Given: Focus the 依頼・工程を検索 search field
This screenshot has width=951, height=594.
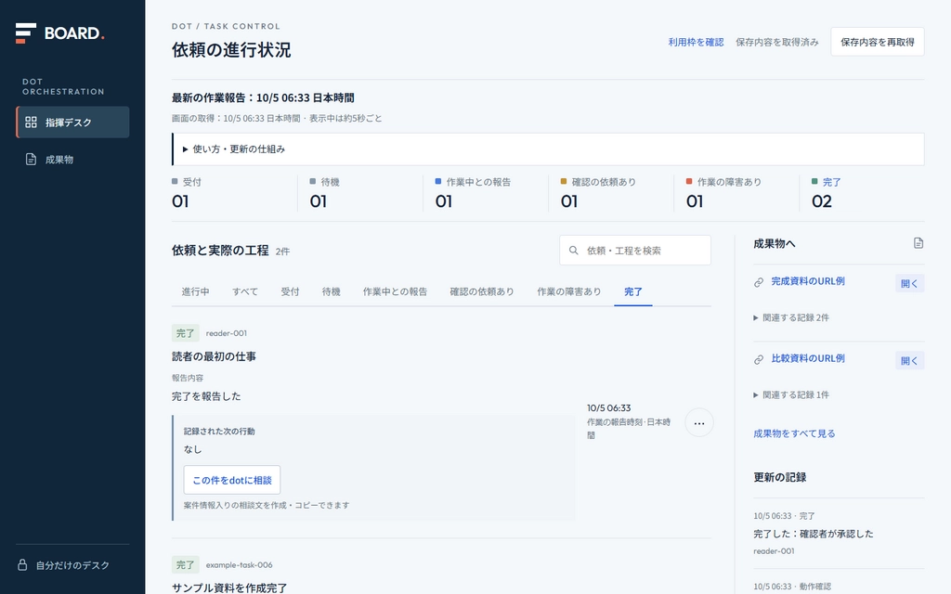Looking at the screenshot, I should pyautogui.click(x=635, y=251).
